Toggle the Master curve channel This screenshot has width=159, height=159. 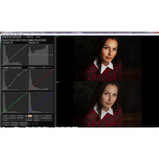[6, 68]
